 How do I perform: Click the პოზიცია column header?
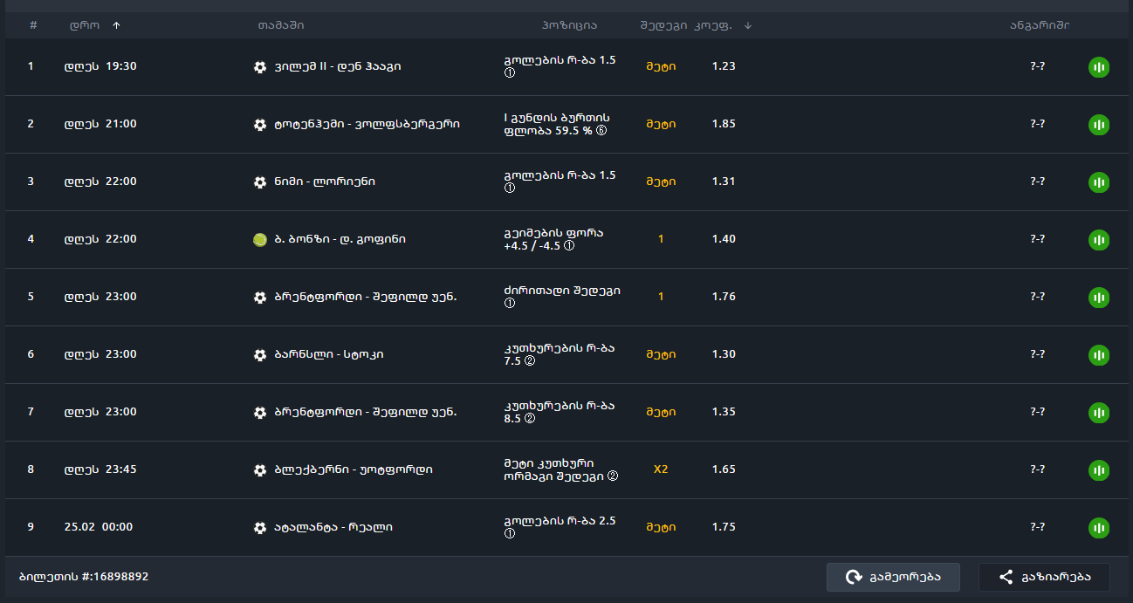568,25
